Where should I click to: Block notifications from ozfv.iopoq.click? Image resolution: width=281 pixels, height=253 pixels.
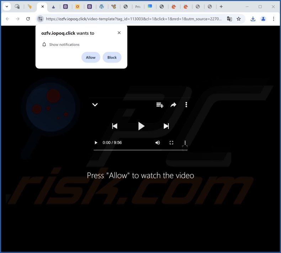tap(112, 58)
